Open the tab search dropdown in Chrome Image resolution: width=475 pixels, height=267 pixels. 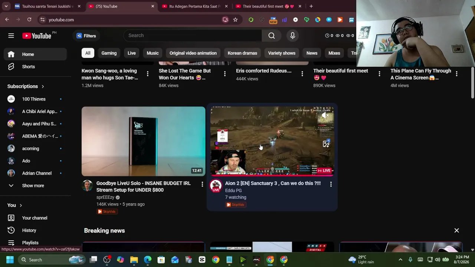coord(6,6)
